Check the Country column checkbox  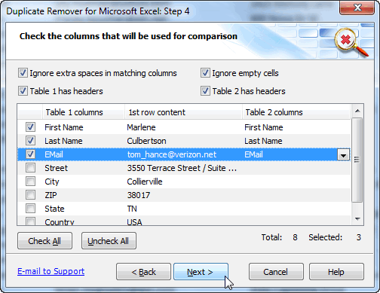(x=30, y=221)
